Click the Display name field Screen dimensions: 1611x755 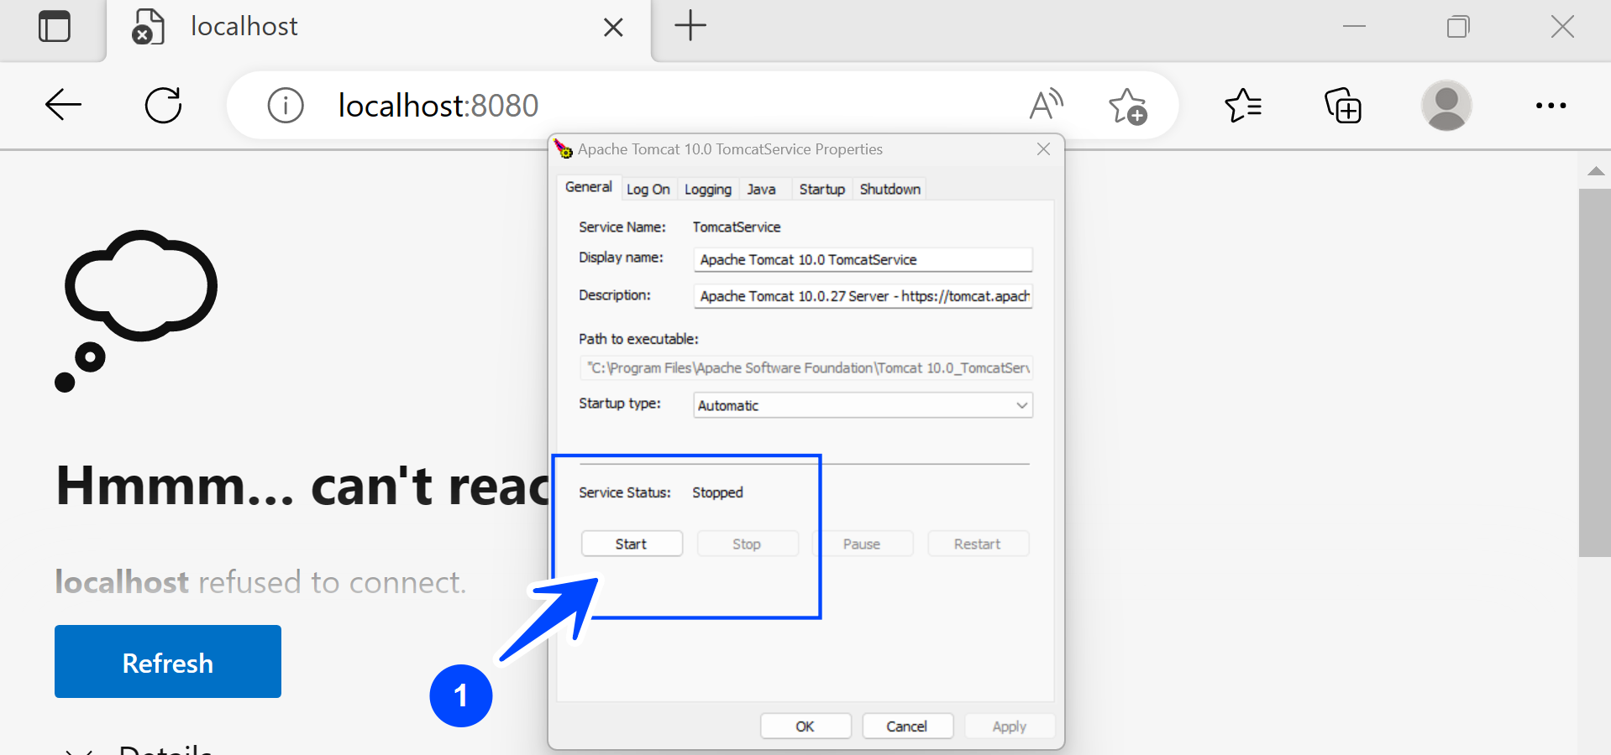click(x=863, y=260)
